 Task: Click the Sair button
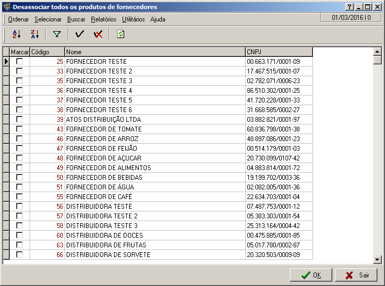click(356, 275)
